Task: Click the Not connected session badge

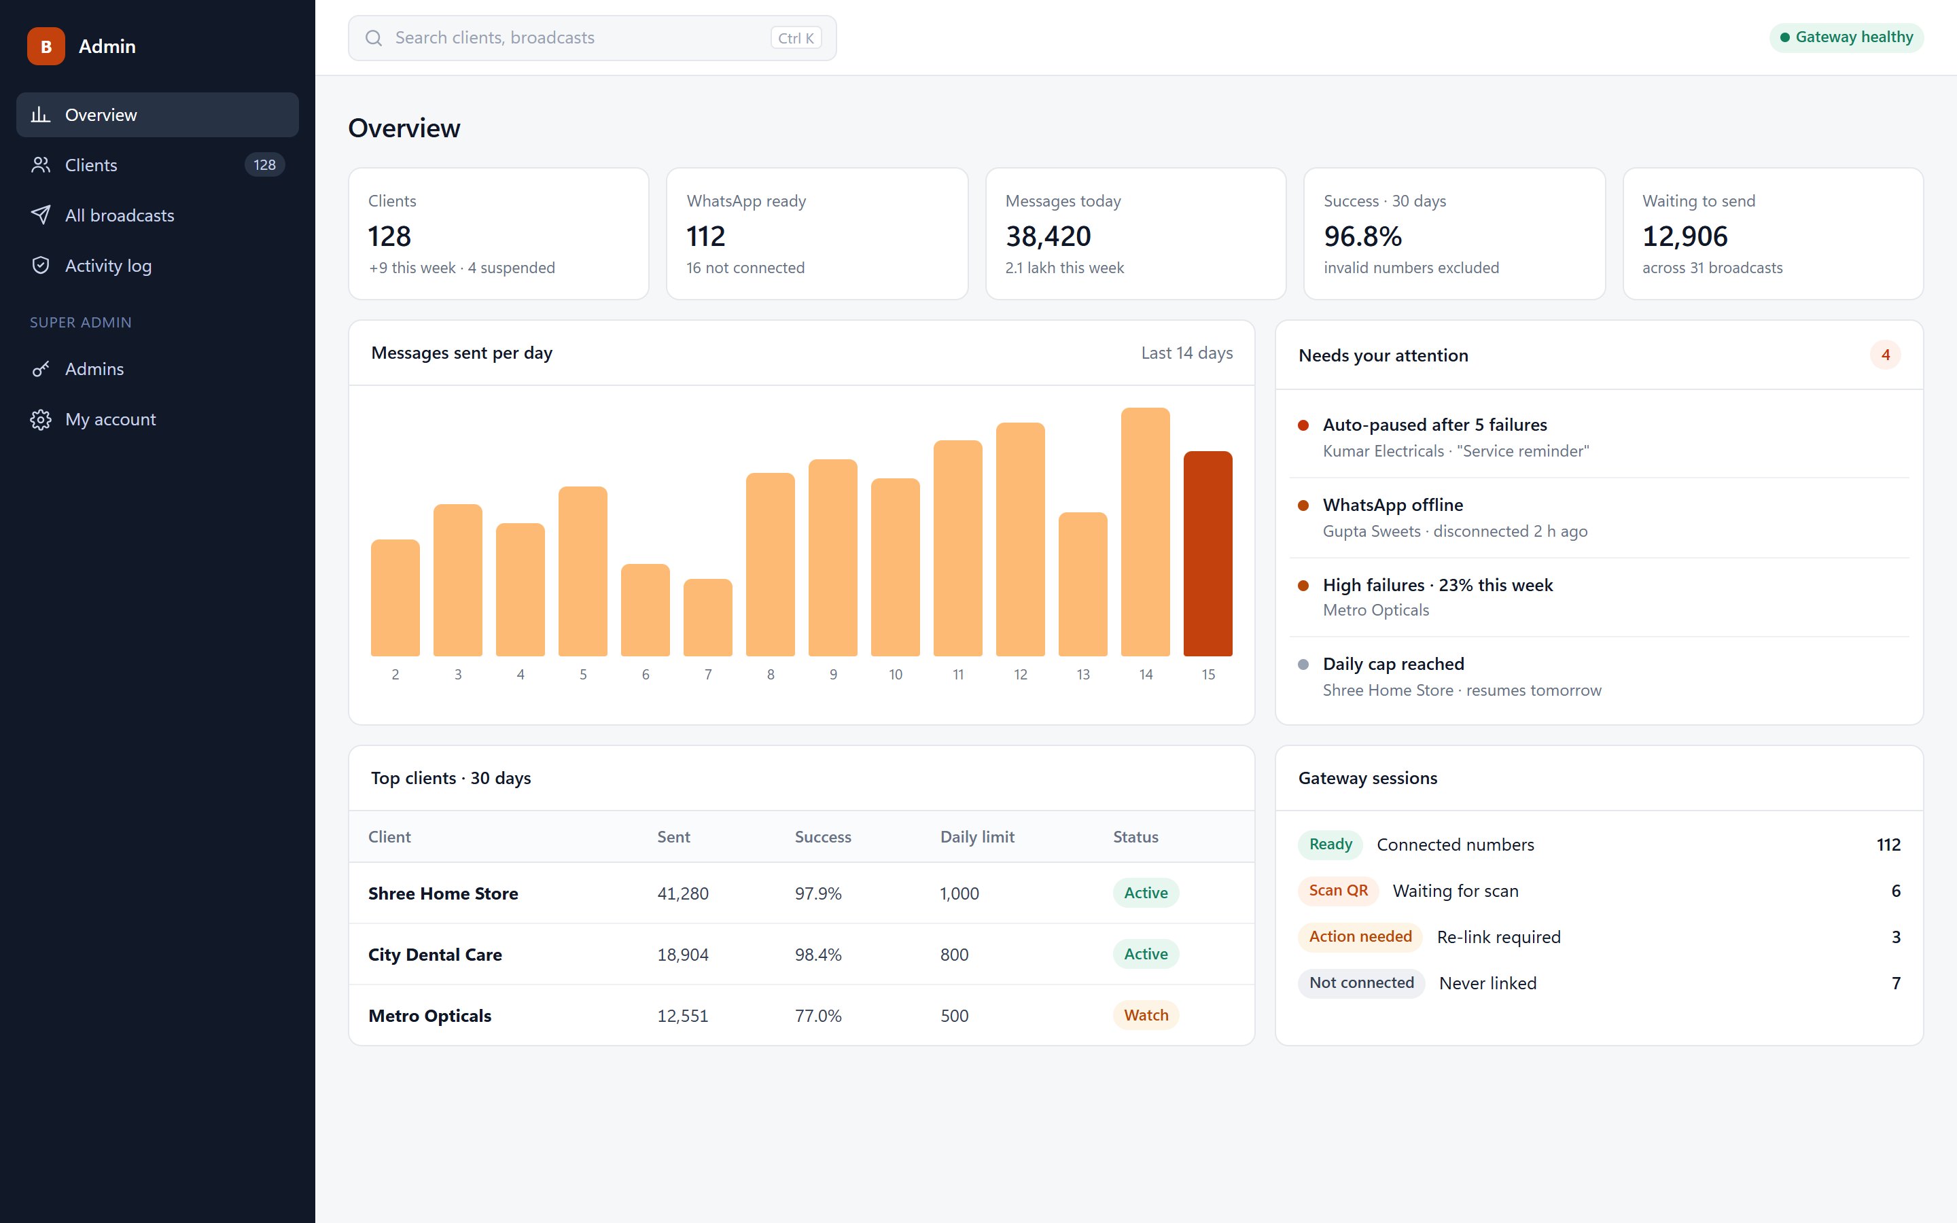Action: coord(1362,982)
